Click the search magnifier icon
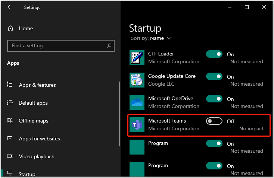Image resolution: width=274 pixels, height=178 pixels. pos(109,46)
